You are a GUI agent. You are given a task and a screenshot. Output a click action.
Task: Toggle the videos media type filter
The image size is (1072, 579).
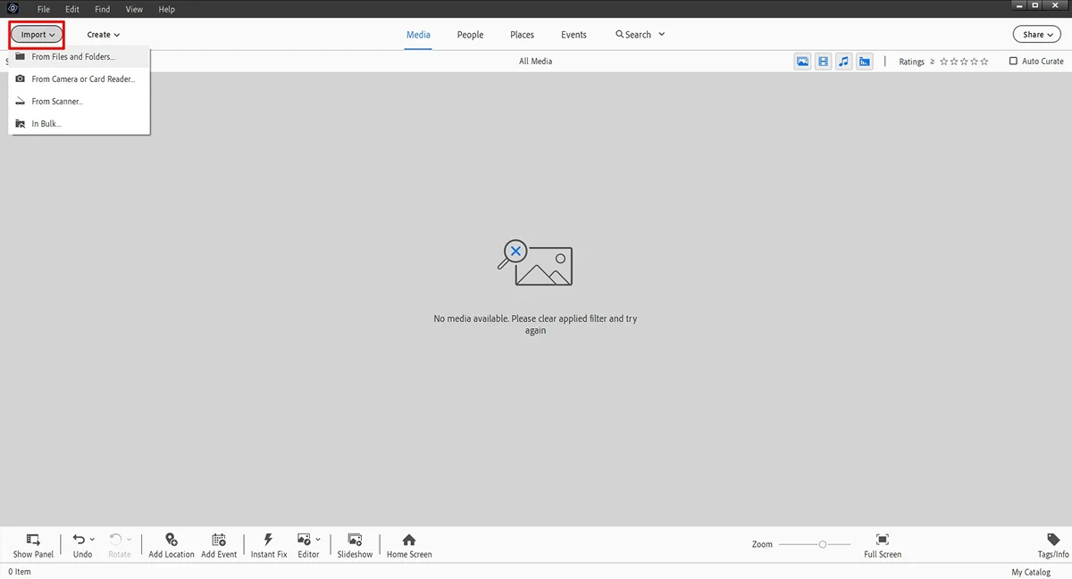(x=823, y=62)
